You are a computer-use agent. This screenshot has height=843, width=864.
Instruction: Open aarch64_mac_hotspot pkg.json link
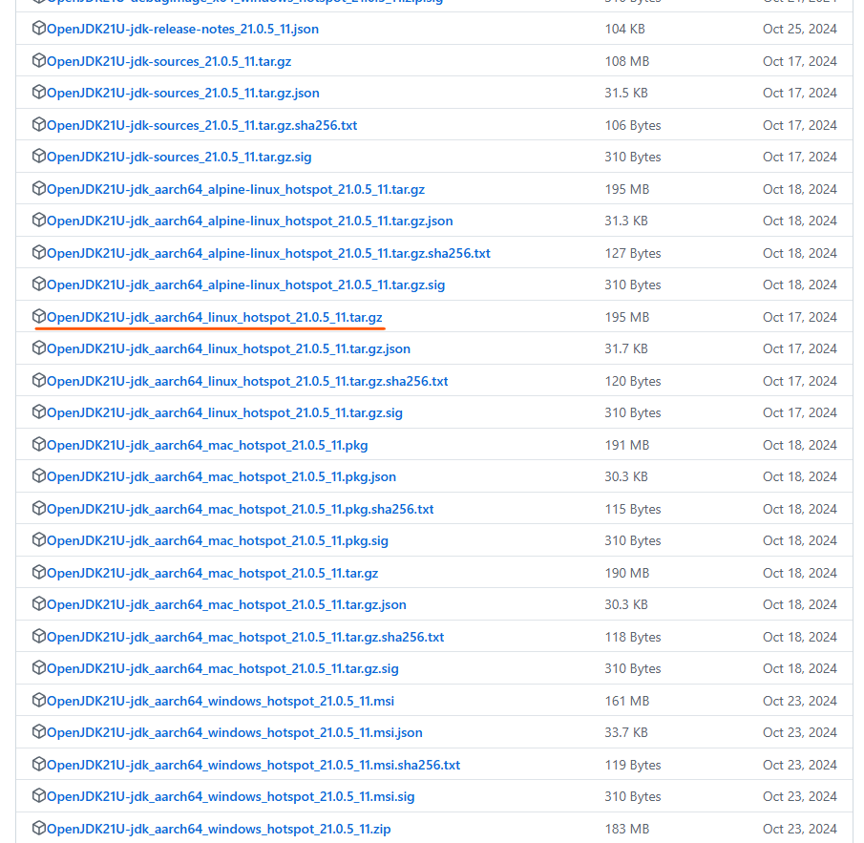221,476
